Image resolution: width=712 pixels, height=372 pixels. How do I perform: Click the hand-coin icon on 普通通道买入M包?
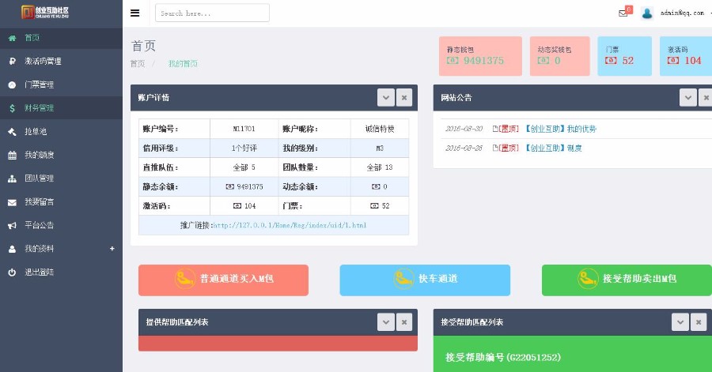(185, 279)
